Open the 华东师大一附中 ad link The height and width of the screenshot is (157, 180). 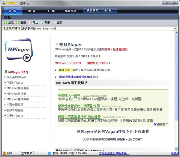[x=69, y=95]
